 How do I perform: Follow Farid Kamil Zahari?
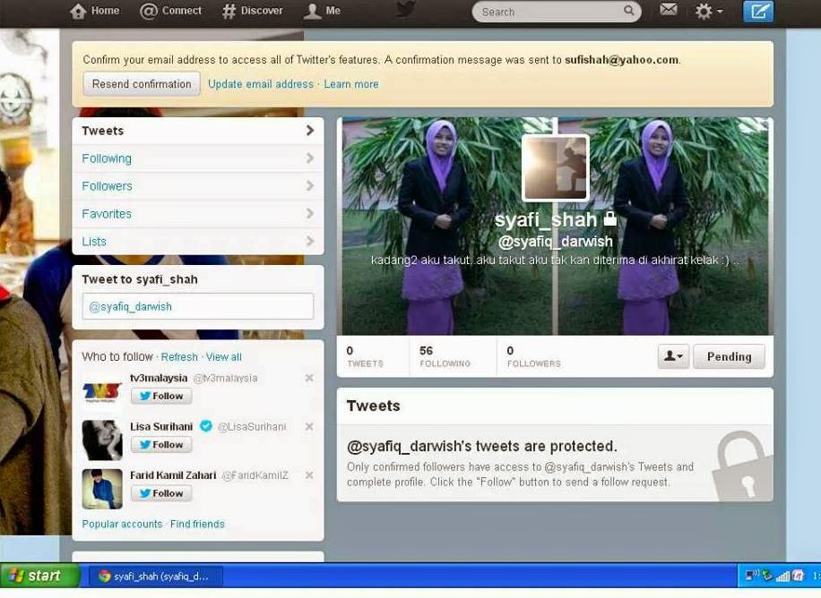pos(161,493)
